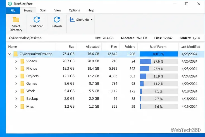Viewport: 205px width, 137px height.
Task: Click the 4/16/2024 date cell
Action: pyautogui.click(x=189, y=99)
